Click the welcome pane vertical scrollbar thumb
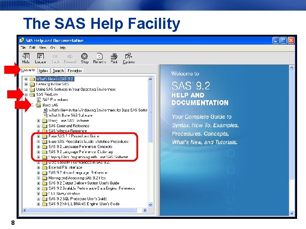The width and height of the screenshot is (306, 229). [292, 125]
